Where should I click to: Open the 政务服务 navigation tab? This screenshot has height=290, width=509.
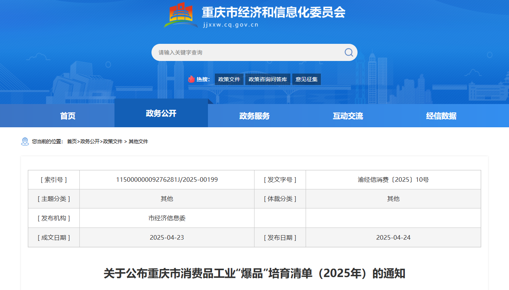coord(254,116)
